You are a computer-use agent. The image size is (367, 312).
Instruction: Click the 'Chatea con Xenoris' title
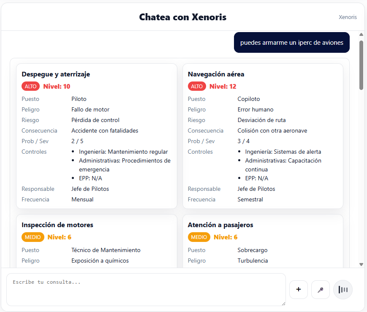pyautogui.click(x=182, y=17)
